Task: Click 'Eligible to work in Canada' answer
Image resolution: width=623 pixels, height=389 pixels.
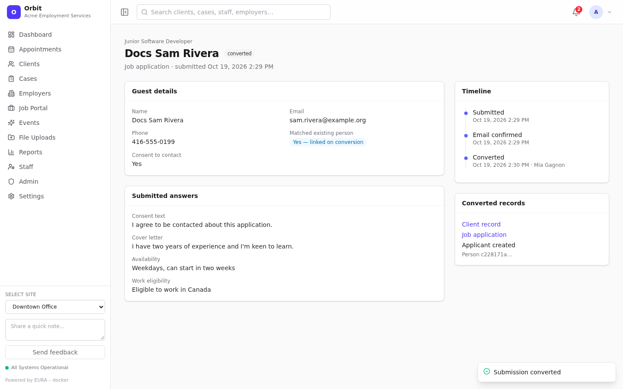Action: [171, 290]
